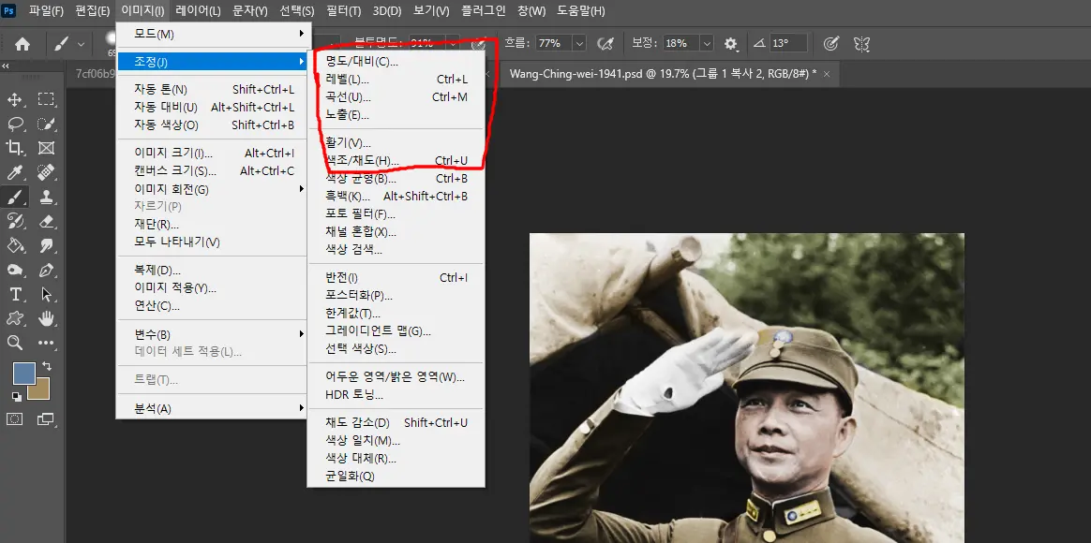The width and height of the screenshot is (1091, 543).
Task: Open the flow 77% slider dropdown
Action: tap(579, 43)
